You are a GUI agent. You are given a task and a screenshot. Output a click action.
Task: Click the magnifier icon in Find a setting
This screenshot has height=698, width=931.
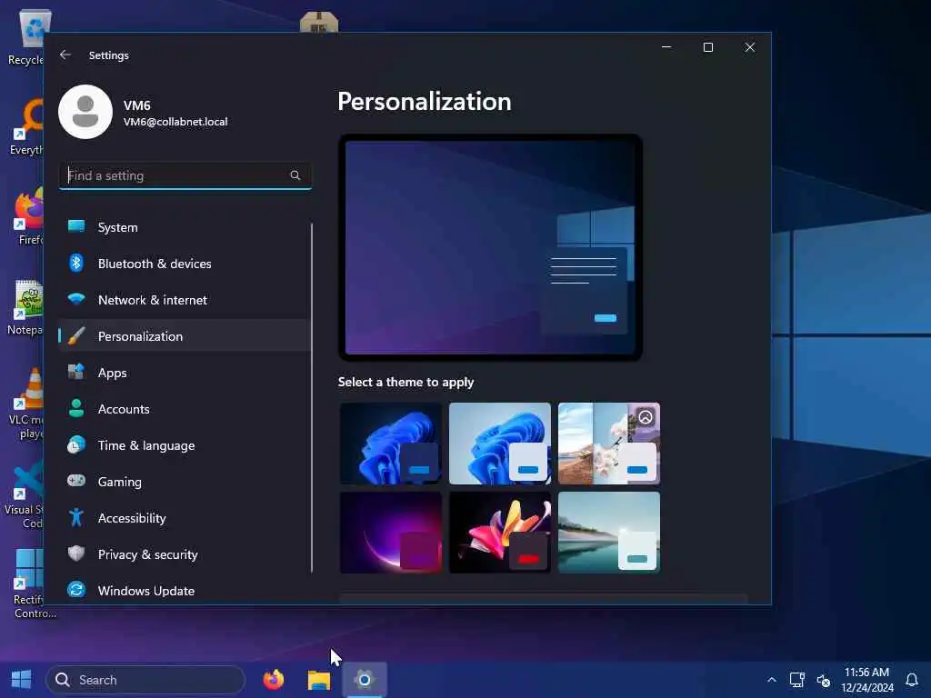(295, 175)
